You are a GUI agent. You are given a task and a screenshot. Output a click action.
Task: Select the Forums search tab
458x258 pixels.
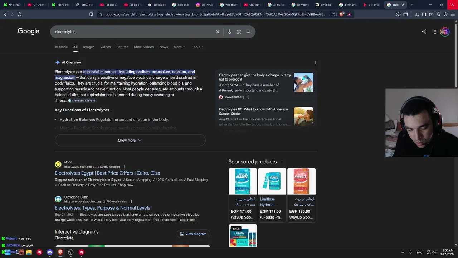coord(122,47)
